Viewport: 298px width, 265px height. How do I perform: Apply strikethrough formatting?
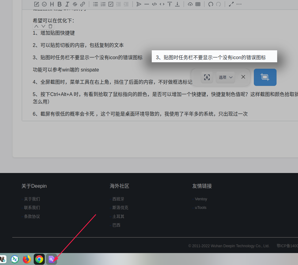click(x=75, y=4)
